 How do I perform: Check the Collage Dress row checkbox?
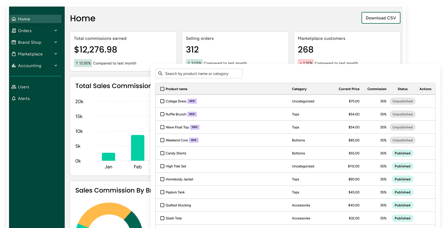[162, 101]
